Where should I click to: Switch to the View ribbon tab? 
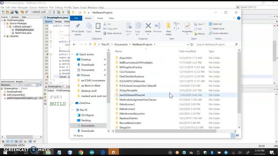point(111,18)
